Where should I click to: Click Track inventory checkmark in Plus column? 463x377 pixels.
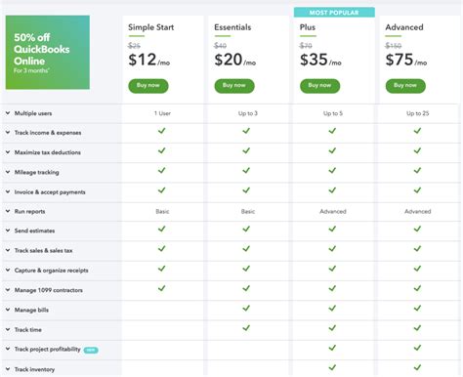click(332, 367)
